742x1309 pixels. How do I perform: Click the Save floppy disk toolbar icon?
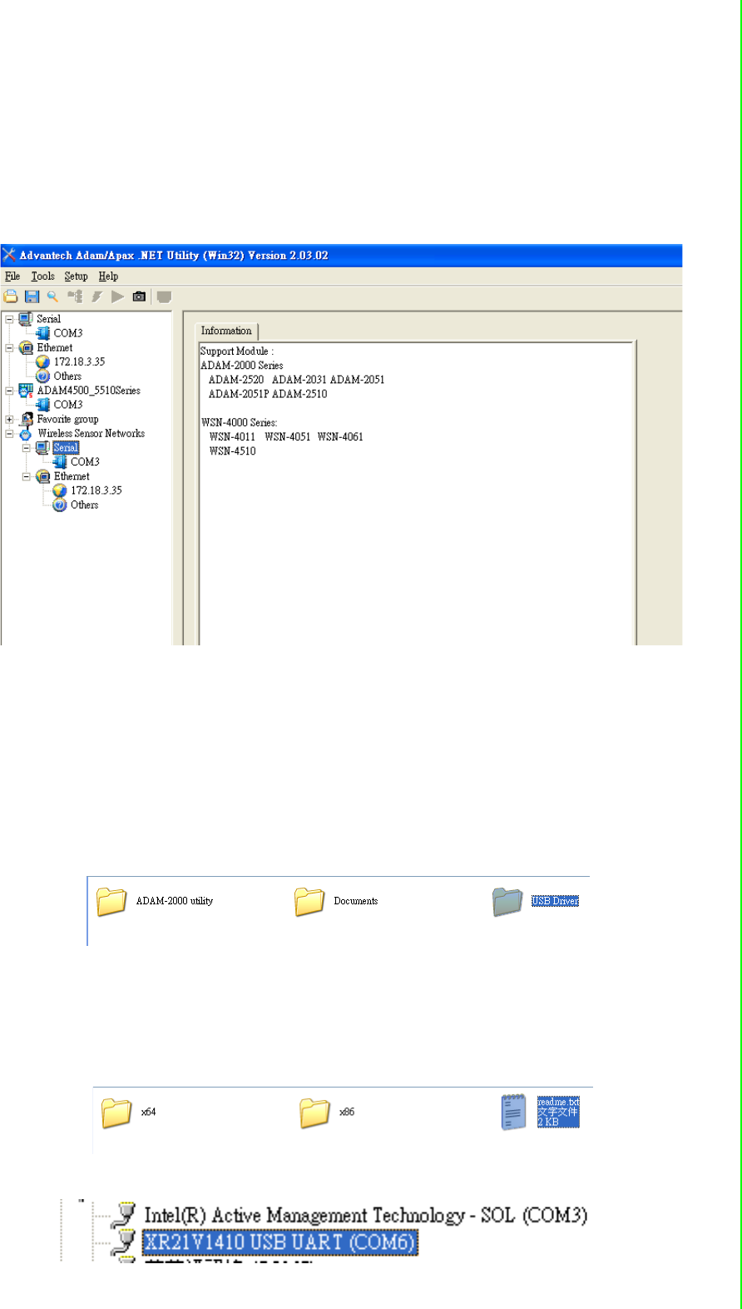pos(32,296)
